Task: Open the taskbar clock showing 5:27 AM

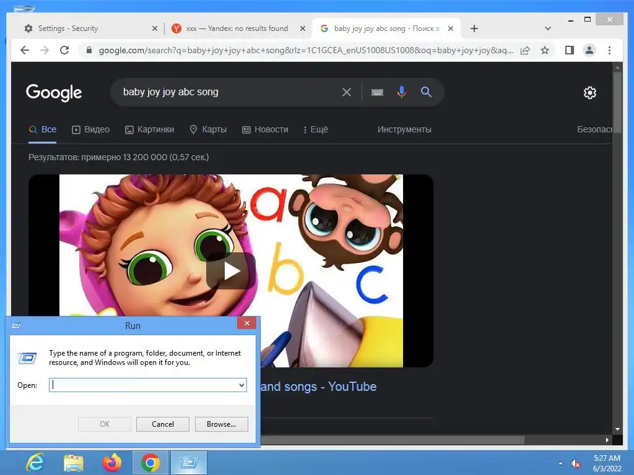Action: [607, 463]
